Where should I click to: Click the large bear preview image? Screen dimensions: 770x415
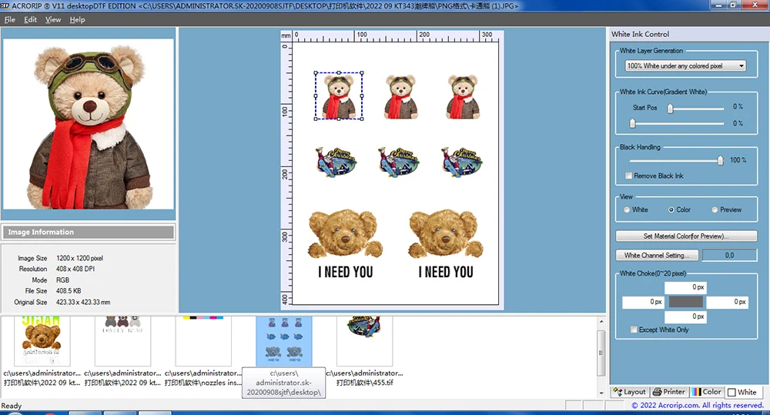coord(89,124)
